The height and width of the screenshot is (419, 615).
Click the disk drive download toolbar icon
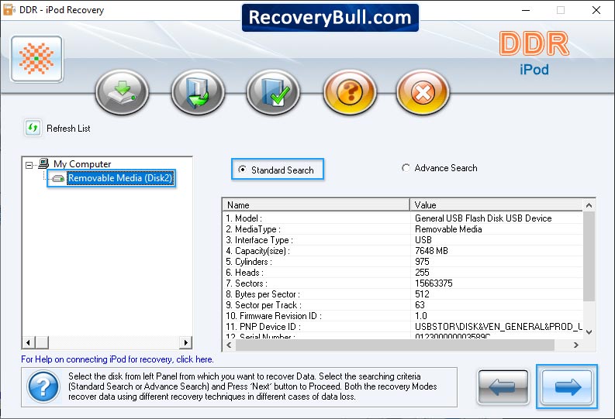pyautogui.click(x=121, y=94)
